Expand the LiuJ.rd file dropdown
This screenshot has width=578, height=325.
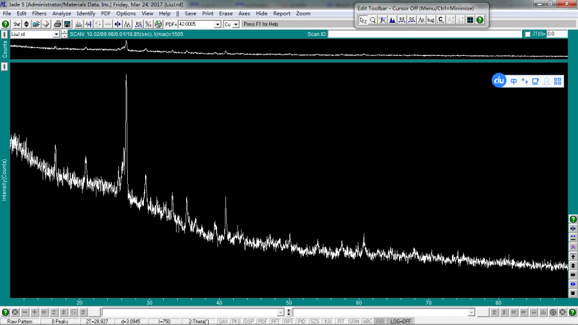coord(57,34)
